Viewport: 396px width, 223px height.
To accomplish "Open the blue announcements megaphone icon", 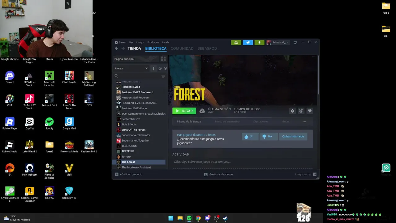I will (x=248, y=42).
